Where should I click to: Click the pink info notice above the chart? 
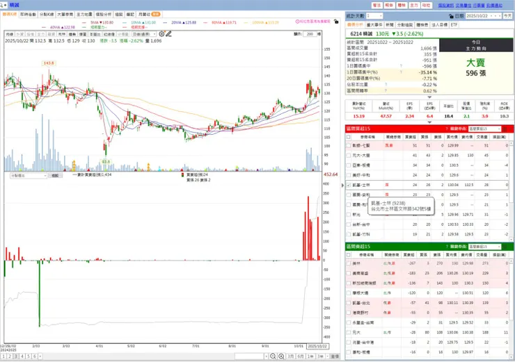[x=312, y=22]
